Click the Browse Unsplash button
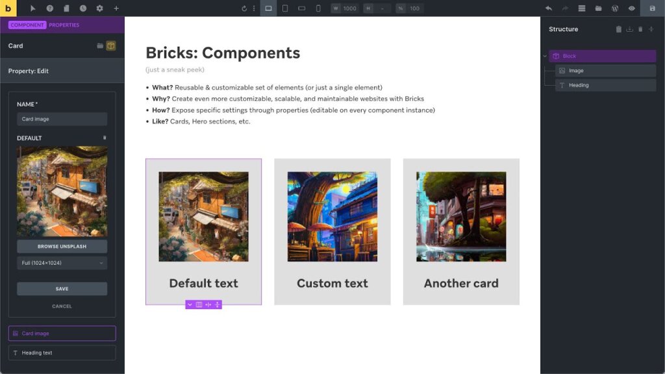Viewport: 665px width, 374px height. [x=62, y=247]
